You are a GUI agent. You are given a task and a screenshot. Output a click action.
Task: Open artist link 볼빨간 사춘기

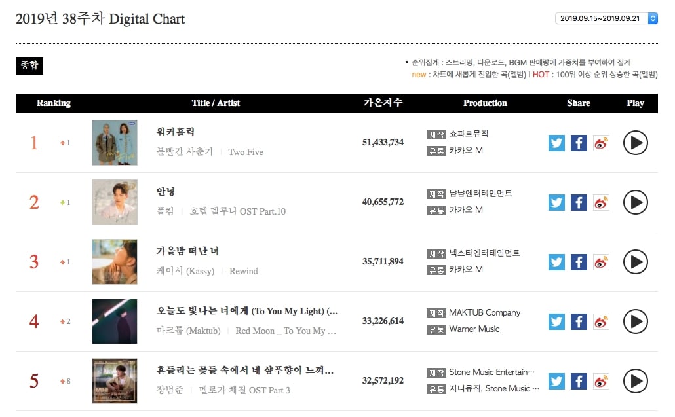184,152
